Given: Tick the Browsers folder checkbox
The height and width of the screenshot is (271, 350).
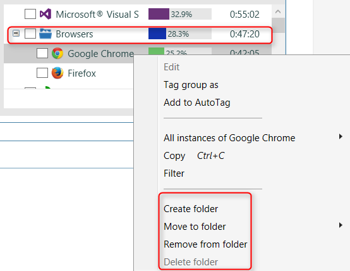Looking at the screenshot, I should click(x=30, y=34).
